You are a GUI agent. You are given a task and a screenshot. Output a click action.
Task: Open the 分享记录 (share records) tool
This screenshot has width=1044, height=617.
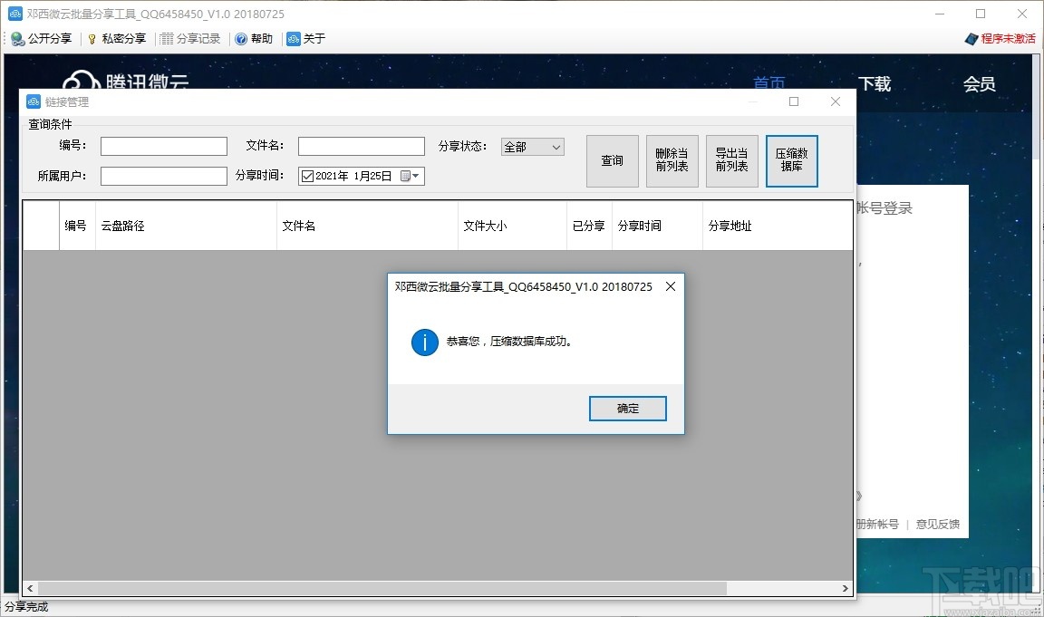pos(191,38)
